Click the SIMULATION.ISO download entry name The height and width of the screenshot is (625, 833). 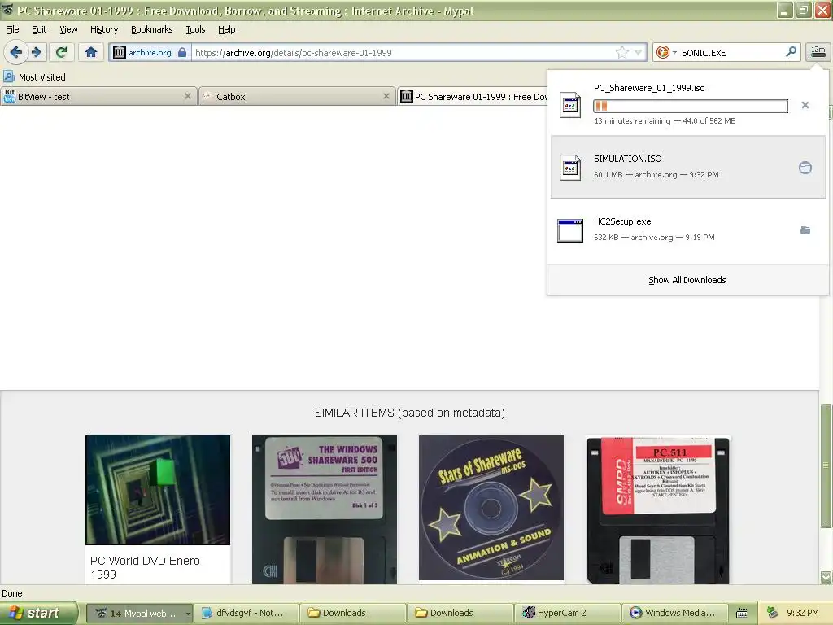(x=627, y=159)
